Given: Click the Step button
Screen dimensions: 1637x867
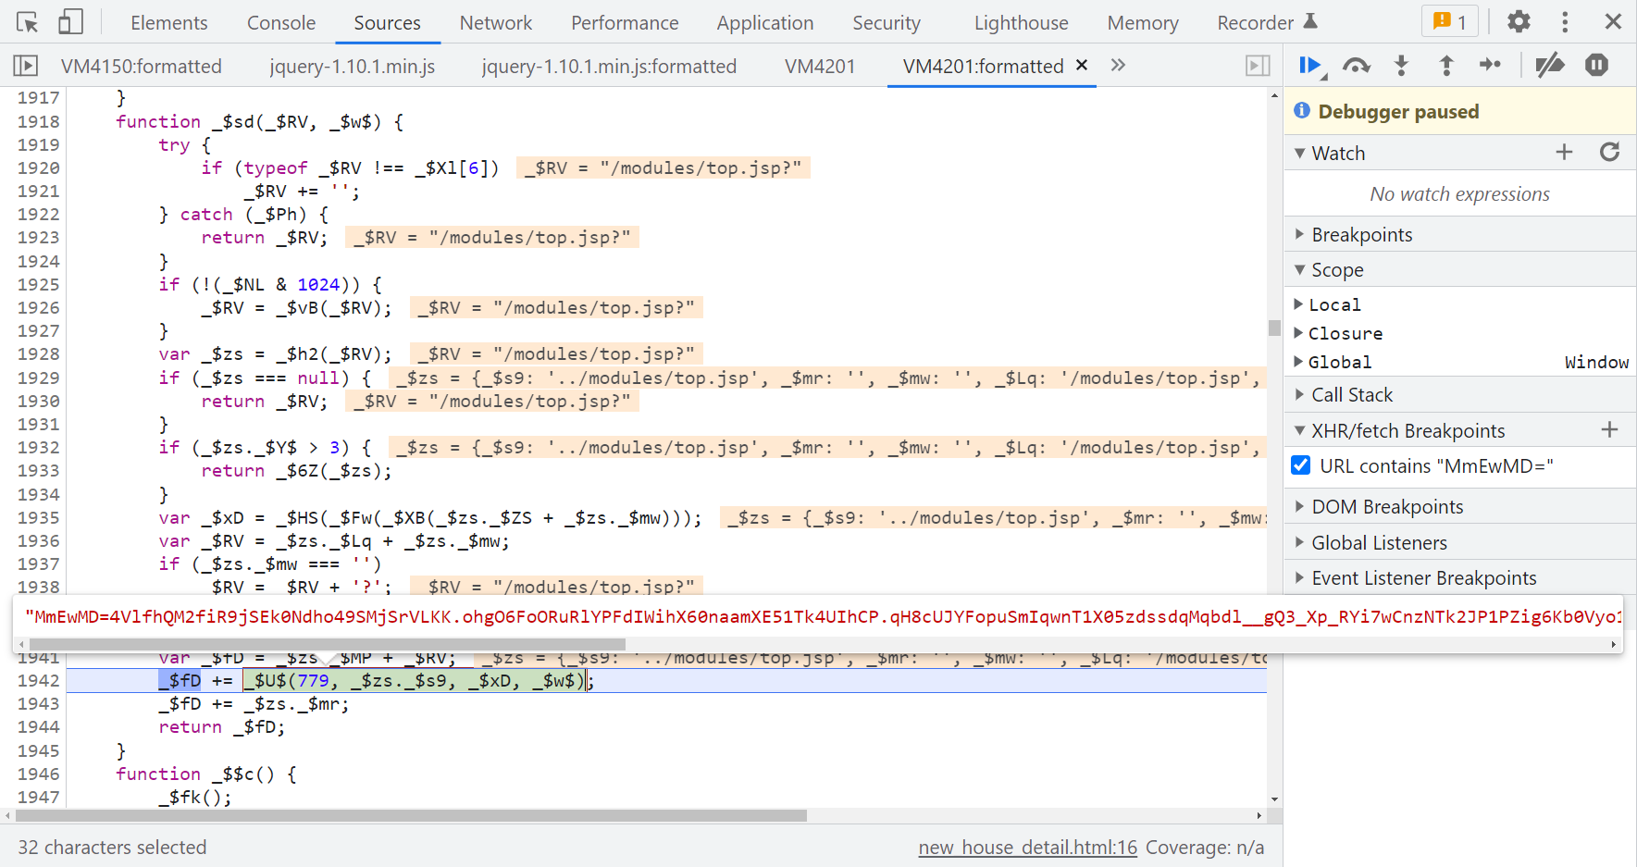Looking at the screenshot, I should (x=1490, y=65).
